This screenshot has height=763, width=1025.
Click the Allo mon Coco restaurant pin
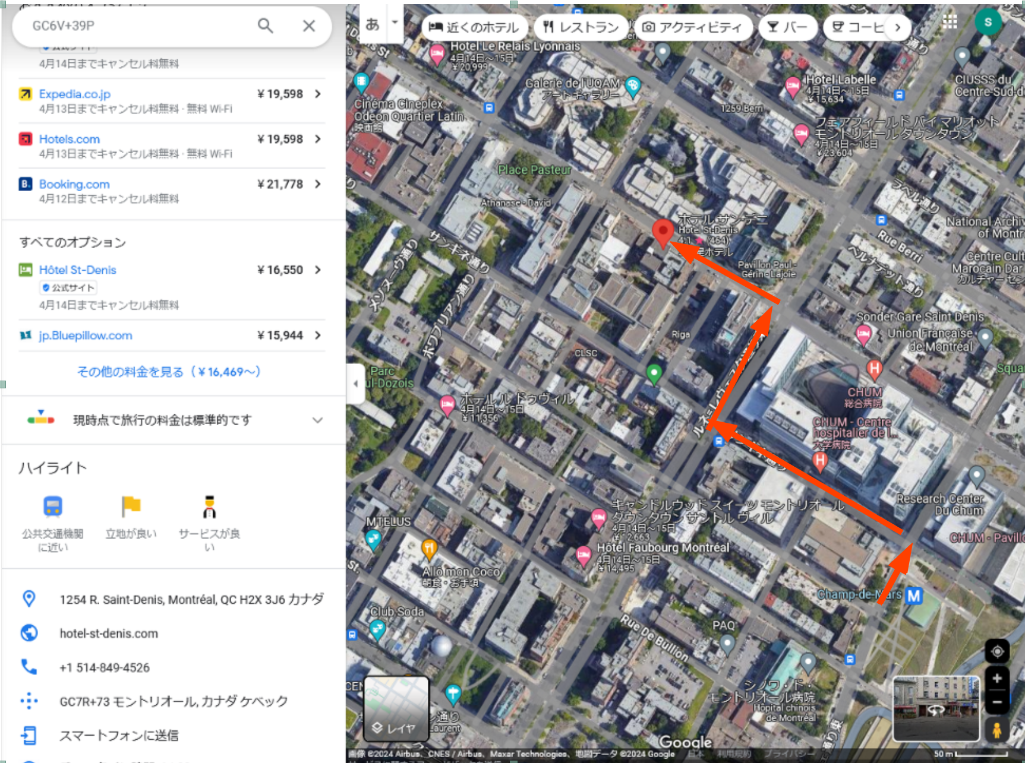coord(429,549)
